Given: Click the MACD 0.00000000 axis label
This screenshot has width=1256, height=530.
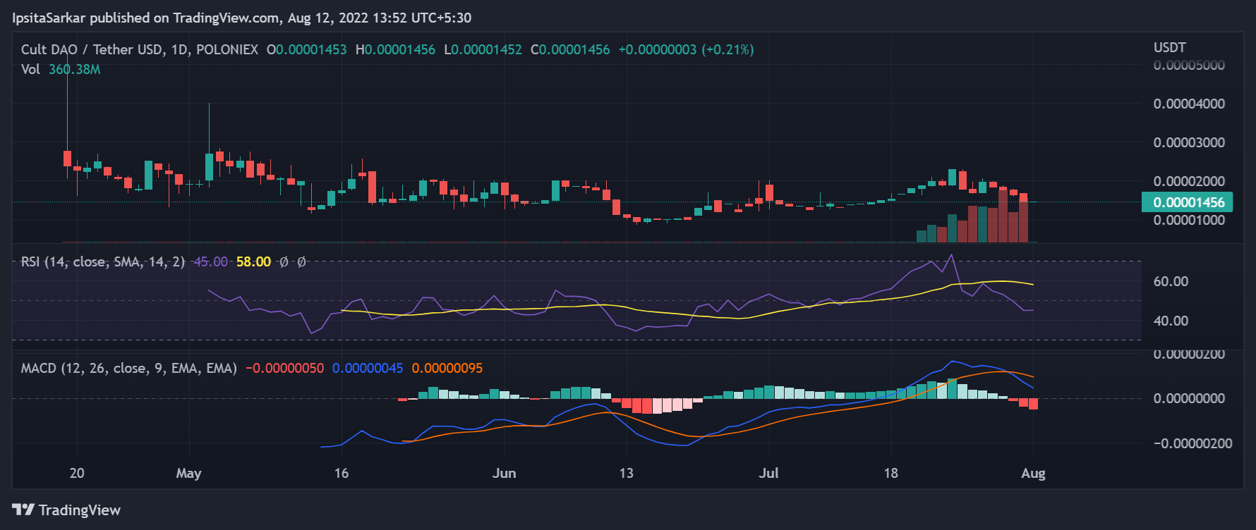Looking at the screenshot, I should pyautogui.click(x=1189, y=398).
